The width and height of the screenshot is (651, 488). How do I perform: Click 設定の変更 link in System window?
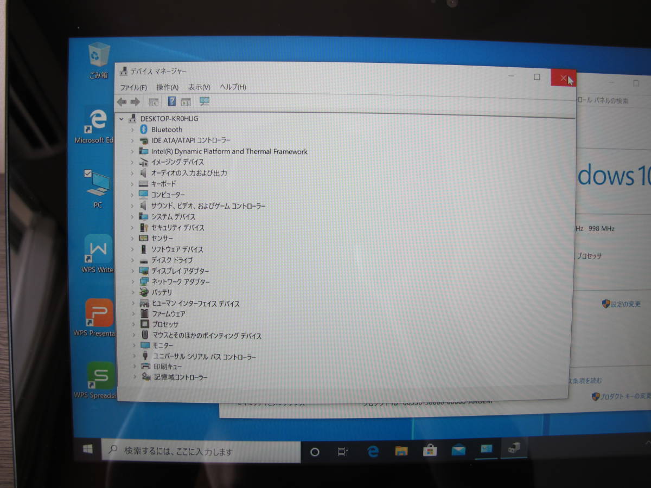coord(621,304)
